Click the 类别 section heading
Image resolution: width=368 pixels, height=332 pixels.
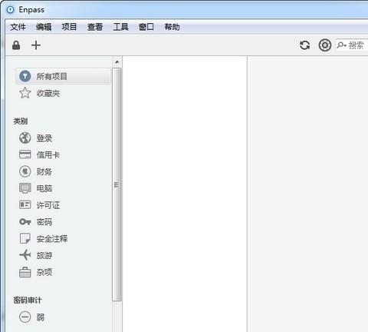(21, 121)
